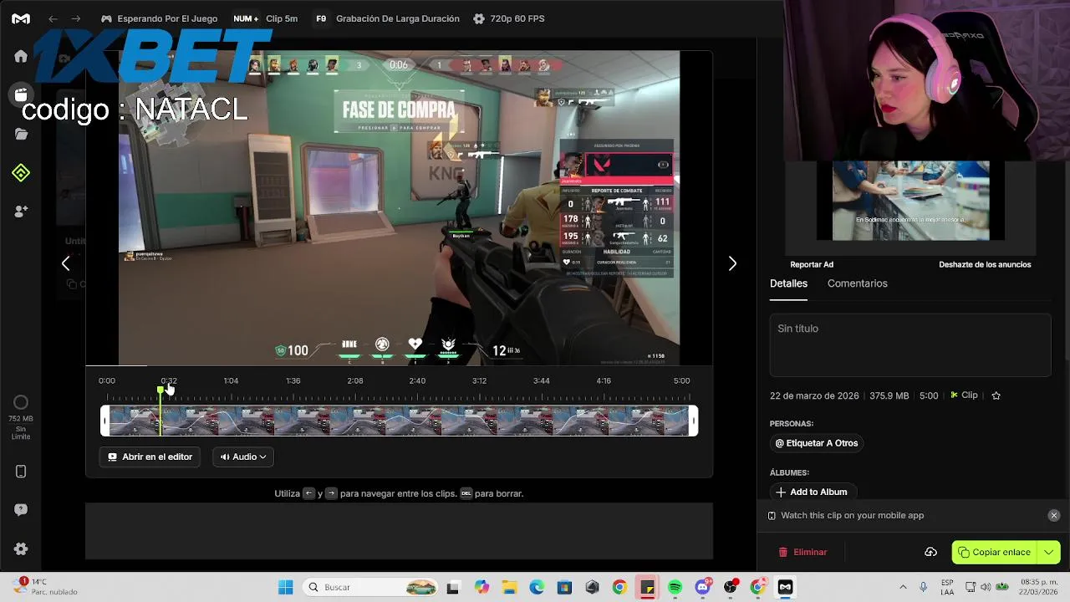Viewport: 1070px width, 602px height.
Task: Click F9 Grabación De Larga Duración
Action: [386, 18]
